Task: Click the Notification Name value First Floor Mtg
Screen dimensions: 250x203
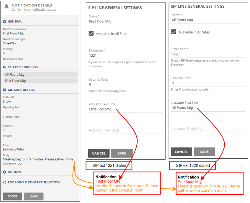Action: (13, 33)
